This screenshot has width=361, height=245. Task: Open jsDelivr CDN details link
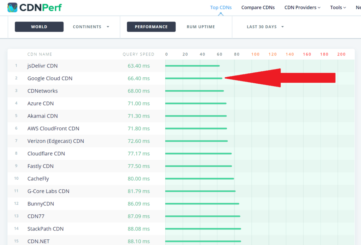pos(42,66)
